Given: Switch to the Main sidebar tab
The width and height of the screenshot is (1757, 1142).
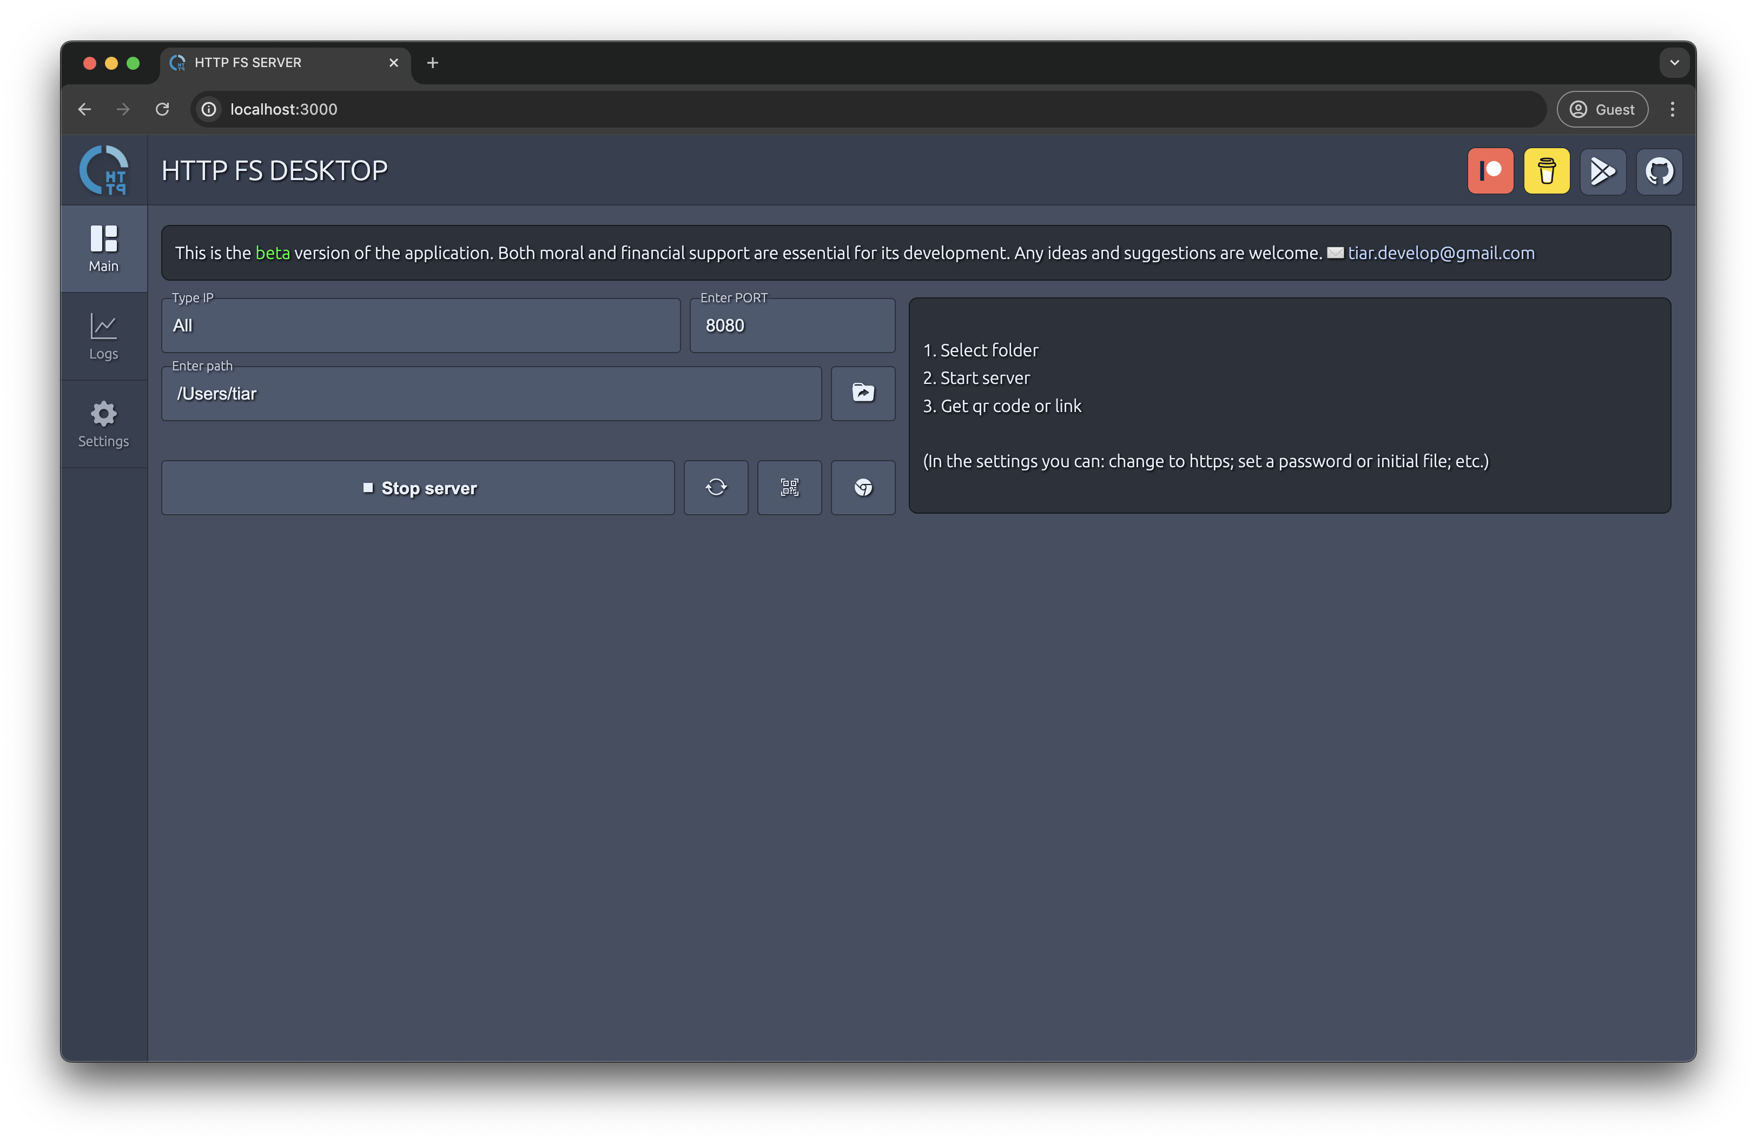Looking at the screenshot, I should tap(104, 249).
